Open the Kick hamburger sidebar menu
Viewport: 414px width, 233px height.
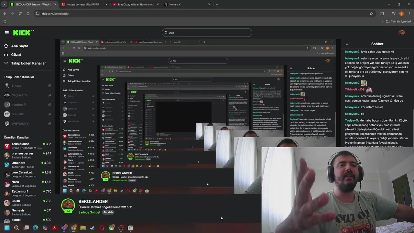point(7,33)
